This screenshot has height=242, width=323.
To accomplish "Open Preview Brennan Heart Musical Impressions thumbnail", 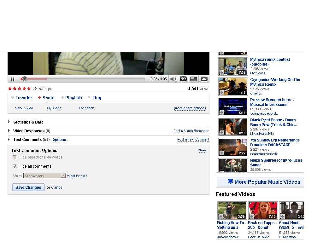I will [233, 107].
